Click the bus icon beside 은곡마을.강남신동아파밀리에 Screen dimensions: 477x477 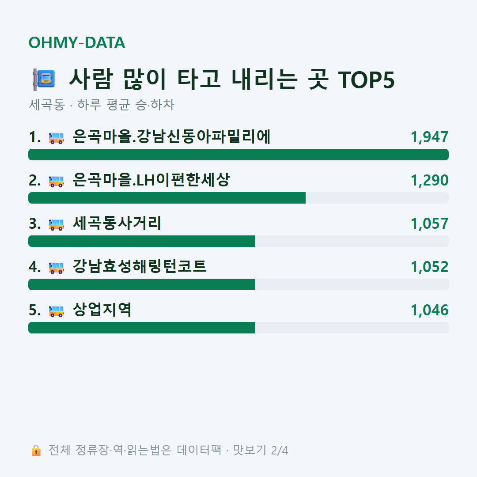tap(57, 138)
